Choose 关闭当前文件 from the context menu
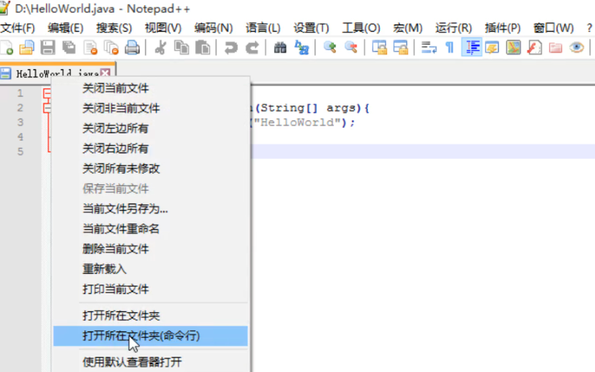The image size is (595, 372). coord(150,88)
